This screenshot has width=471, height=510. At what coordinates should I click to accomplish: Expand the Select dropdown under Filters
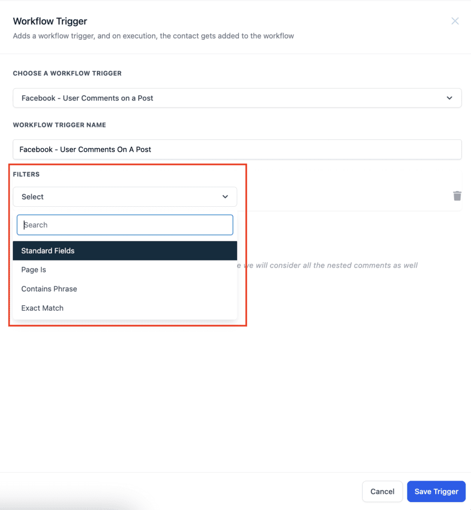click(124, 197)
